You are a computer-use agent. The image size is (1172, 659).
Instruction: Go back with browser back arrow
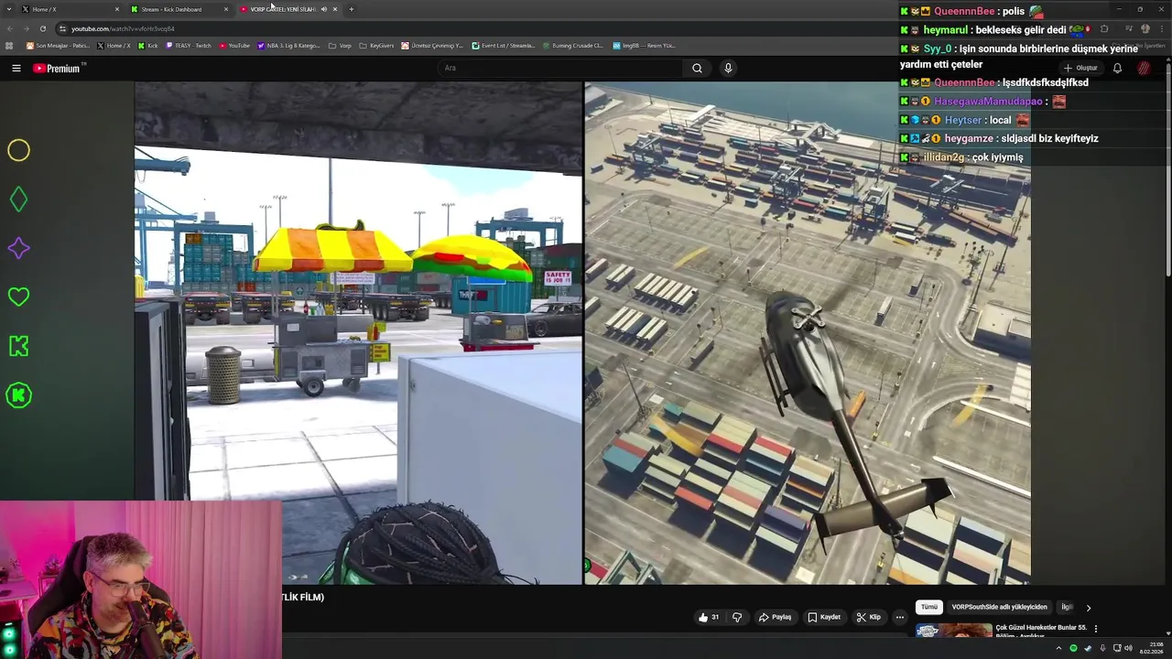pyautogui.click(x=9, y=28)
